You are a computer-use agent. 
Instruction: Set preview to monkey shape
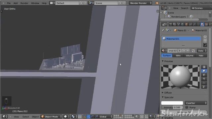point(204,79)
